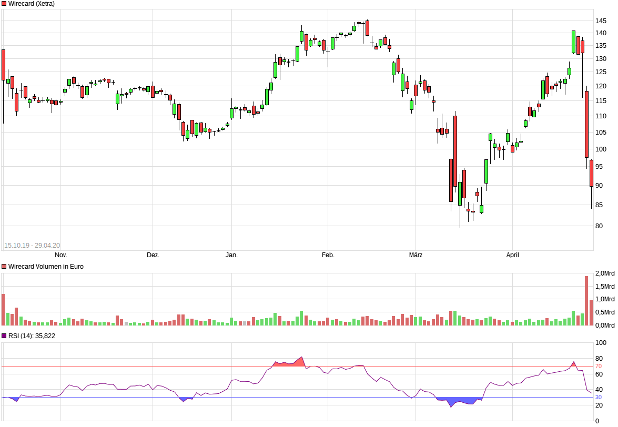618x427 pixels.
Task: Click the 90 price axis value
Action: 599,186
